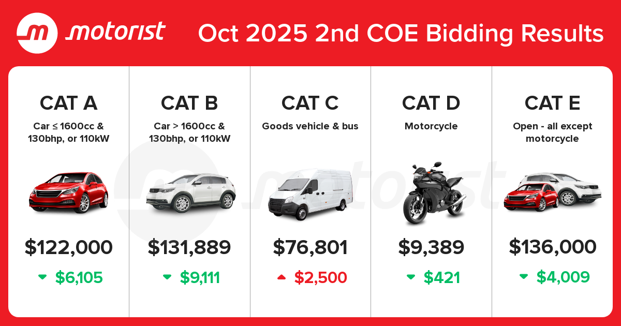Screen dimensions: 621x326
Task: Click the Motorist logo circle icon
Action: point(38,33)
